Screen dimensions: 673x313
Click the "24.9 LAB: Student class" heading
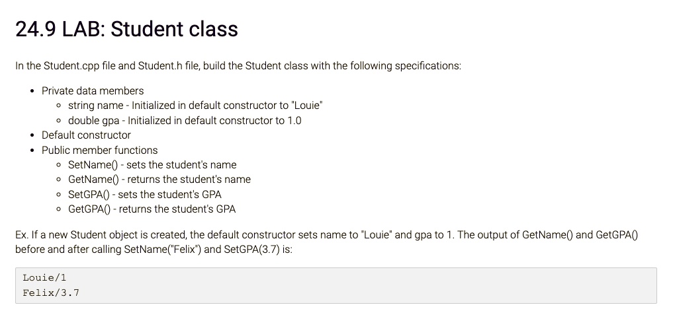[126, 29]
